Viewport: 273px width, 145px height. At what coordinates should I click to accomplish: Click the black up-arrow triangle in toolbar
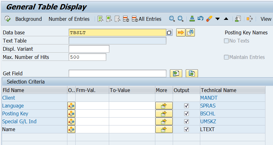226,19
